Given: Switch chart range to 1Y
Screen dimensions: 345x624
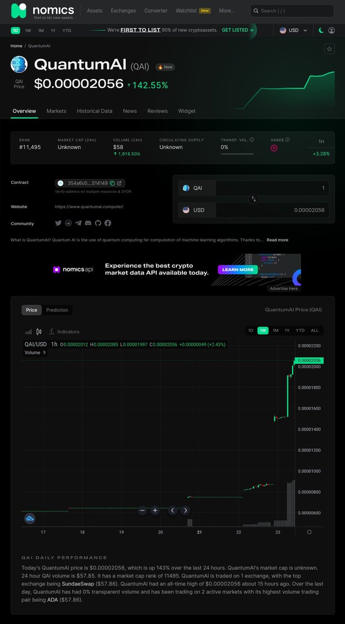Looking at the screenshot, I should (x=287, y=330).
